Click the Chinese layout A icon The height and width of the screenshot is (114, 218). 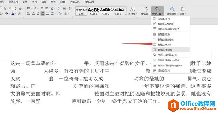(52, 9)
